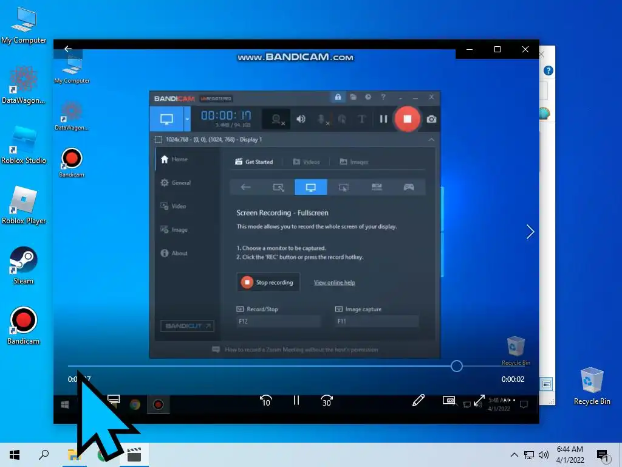Select the rectangle area recording mode icon

(278, 187)
